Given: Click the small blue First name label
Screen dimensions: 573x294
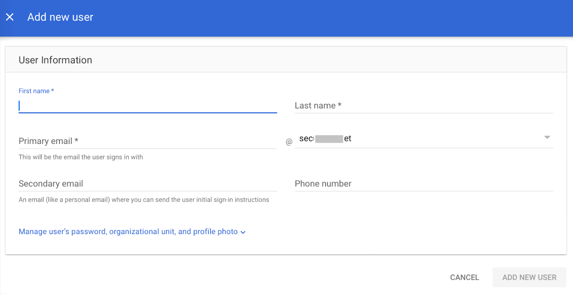Looking at the screenshot, I should pos(36,91).
